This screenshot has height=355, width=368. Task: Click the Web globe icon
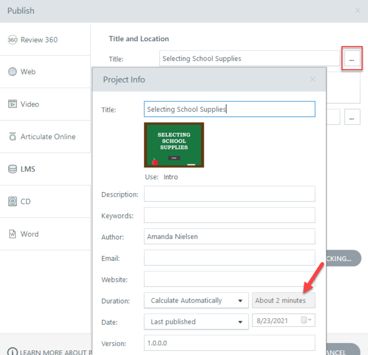[13, 72]
